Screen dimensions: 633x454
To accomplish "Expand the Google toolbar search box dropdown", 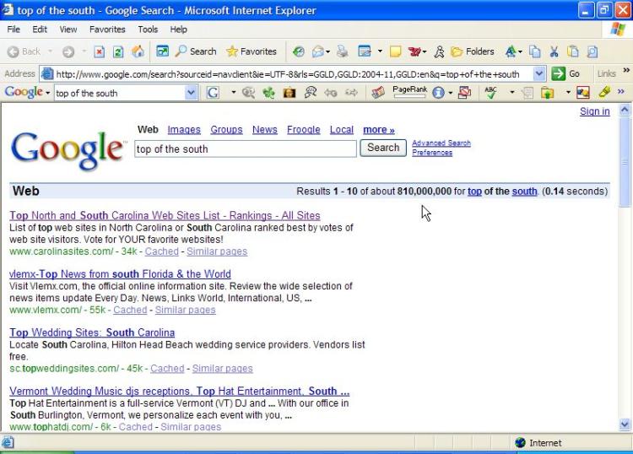I will pos(191,93).
